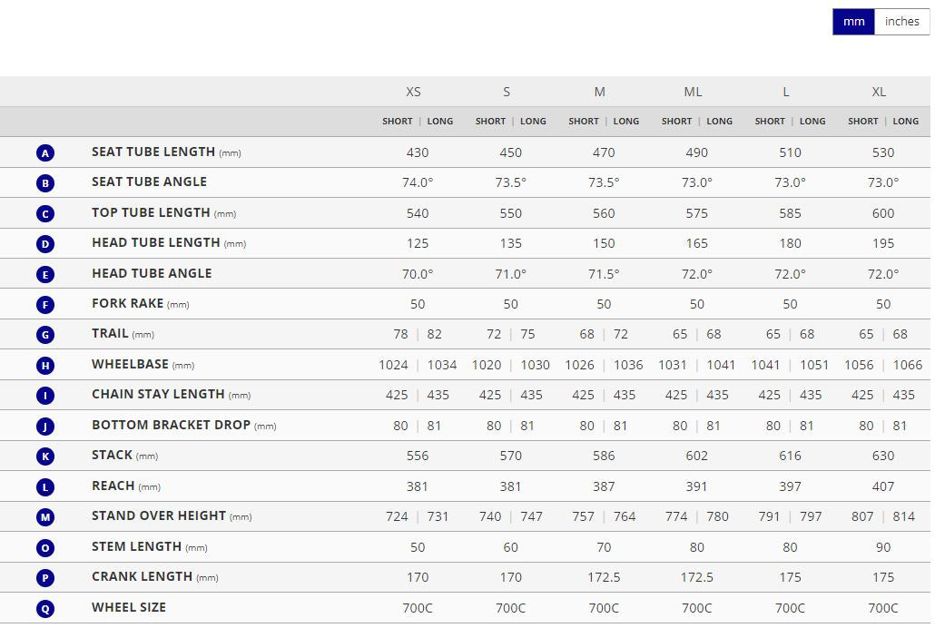The image size is (935, 628).
Task: Select the letter Q wheel size badge
Action: [x=46, y=609]
